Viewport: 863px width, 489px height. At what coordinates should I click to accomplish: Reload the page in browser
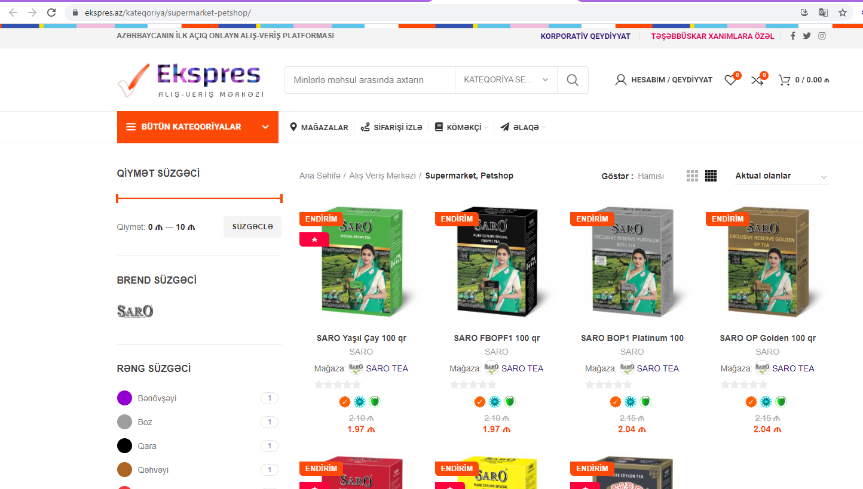pyautogui.click(x=51, y=13)
